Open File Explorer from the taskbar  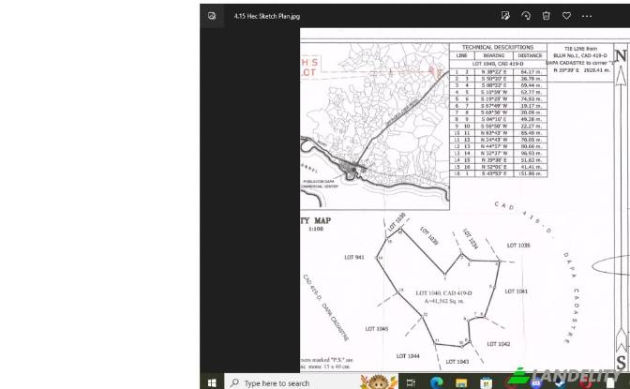point(460,382)
